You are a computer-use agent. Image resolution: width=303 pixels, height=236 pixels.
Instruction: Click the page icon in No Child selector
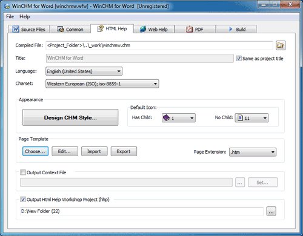(240, 118)
